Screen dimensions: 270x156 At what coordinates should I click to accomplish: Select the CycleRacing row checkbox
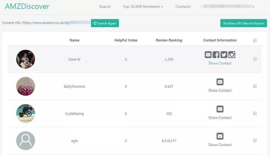(x=255, y=113)
